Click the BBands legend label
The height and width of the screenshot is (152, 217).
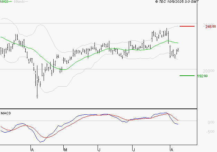pyautogui.click(x=19, y=2)
